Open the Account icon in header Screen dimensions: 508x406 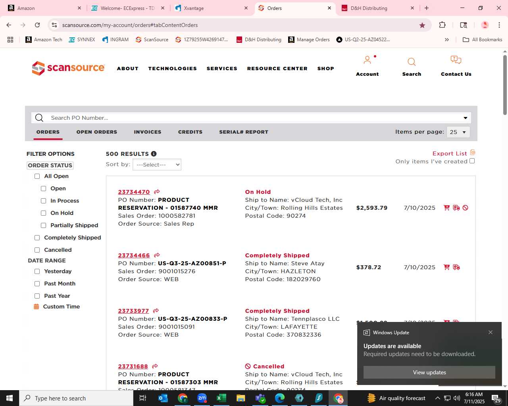(x=368, y=60)
